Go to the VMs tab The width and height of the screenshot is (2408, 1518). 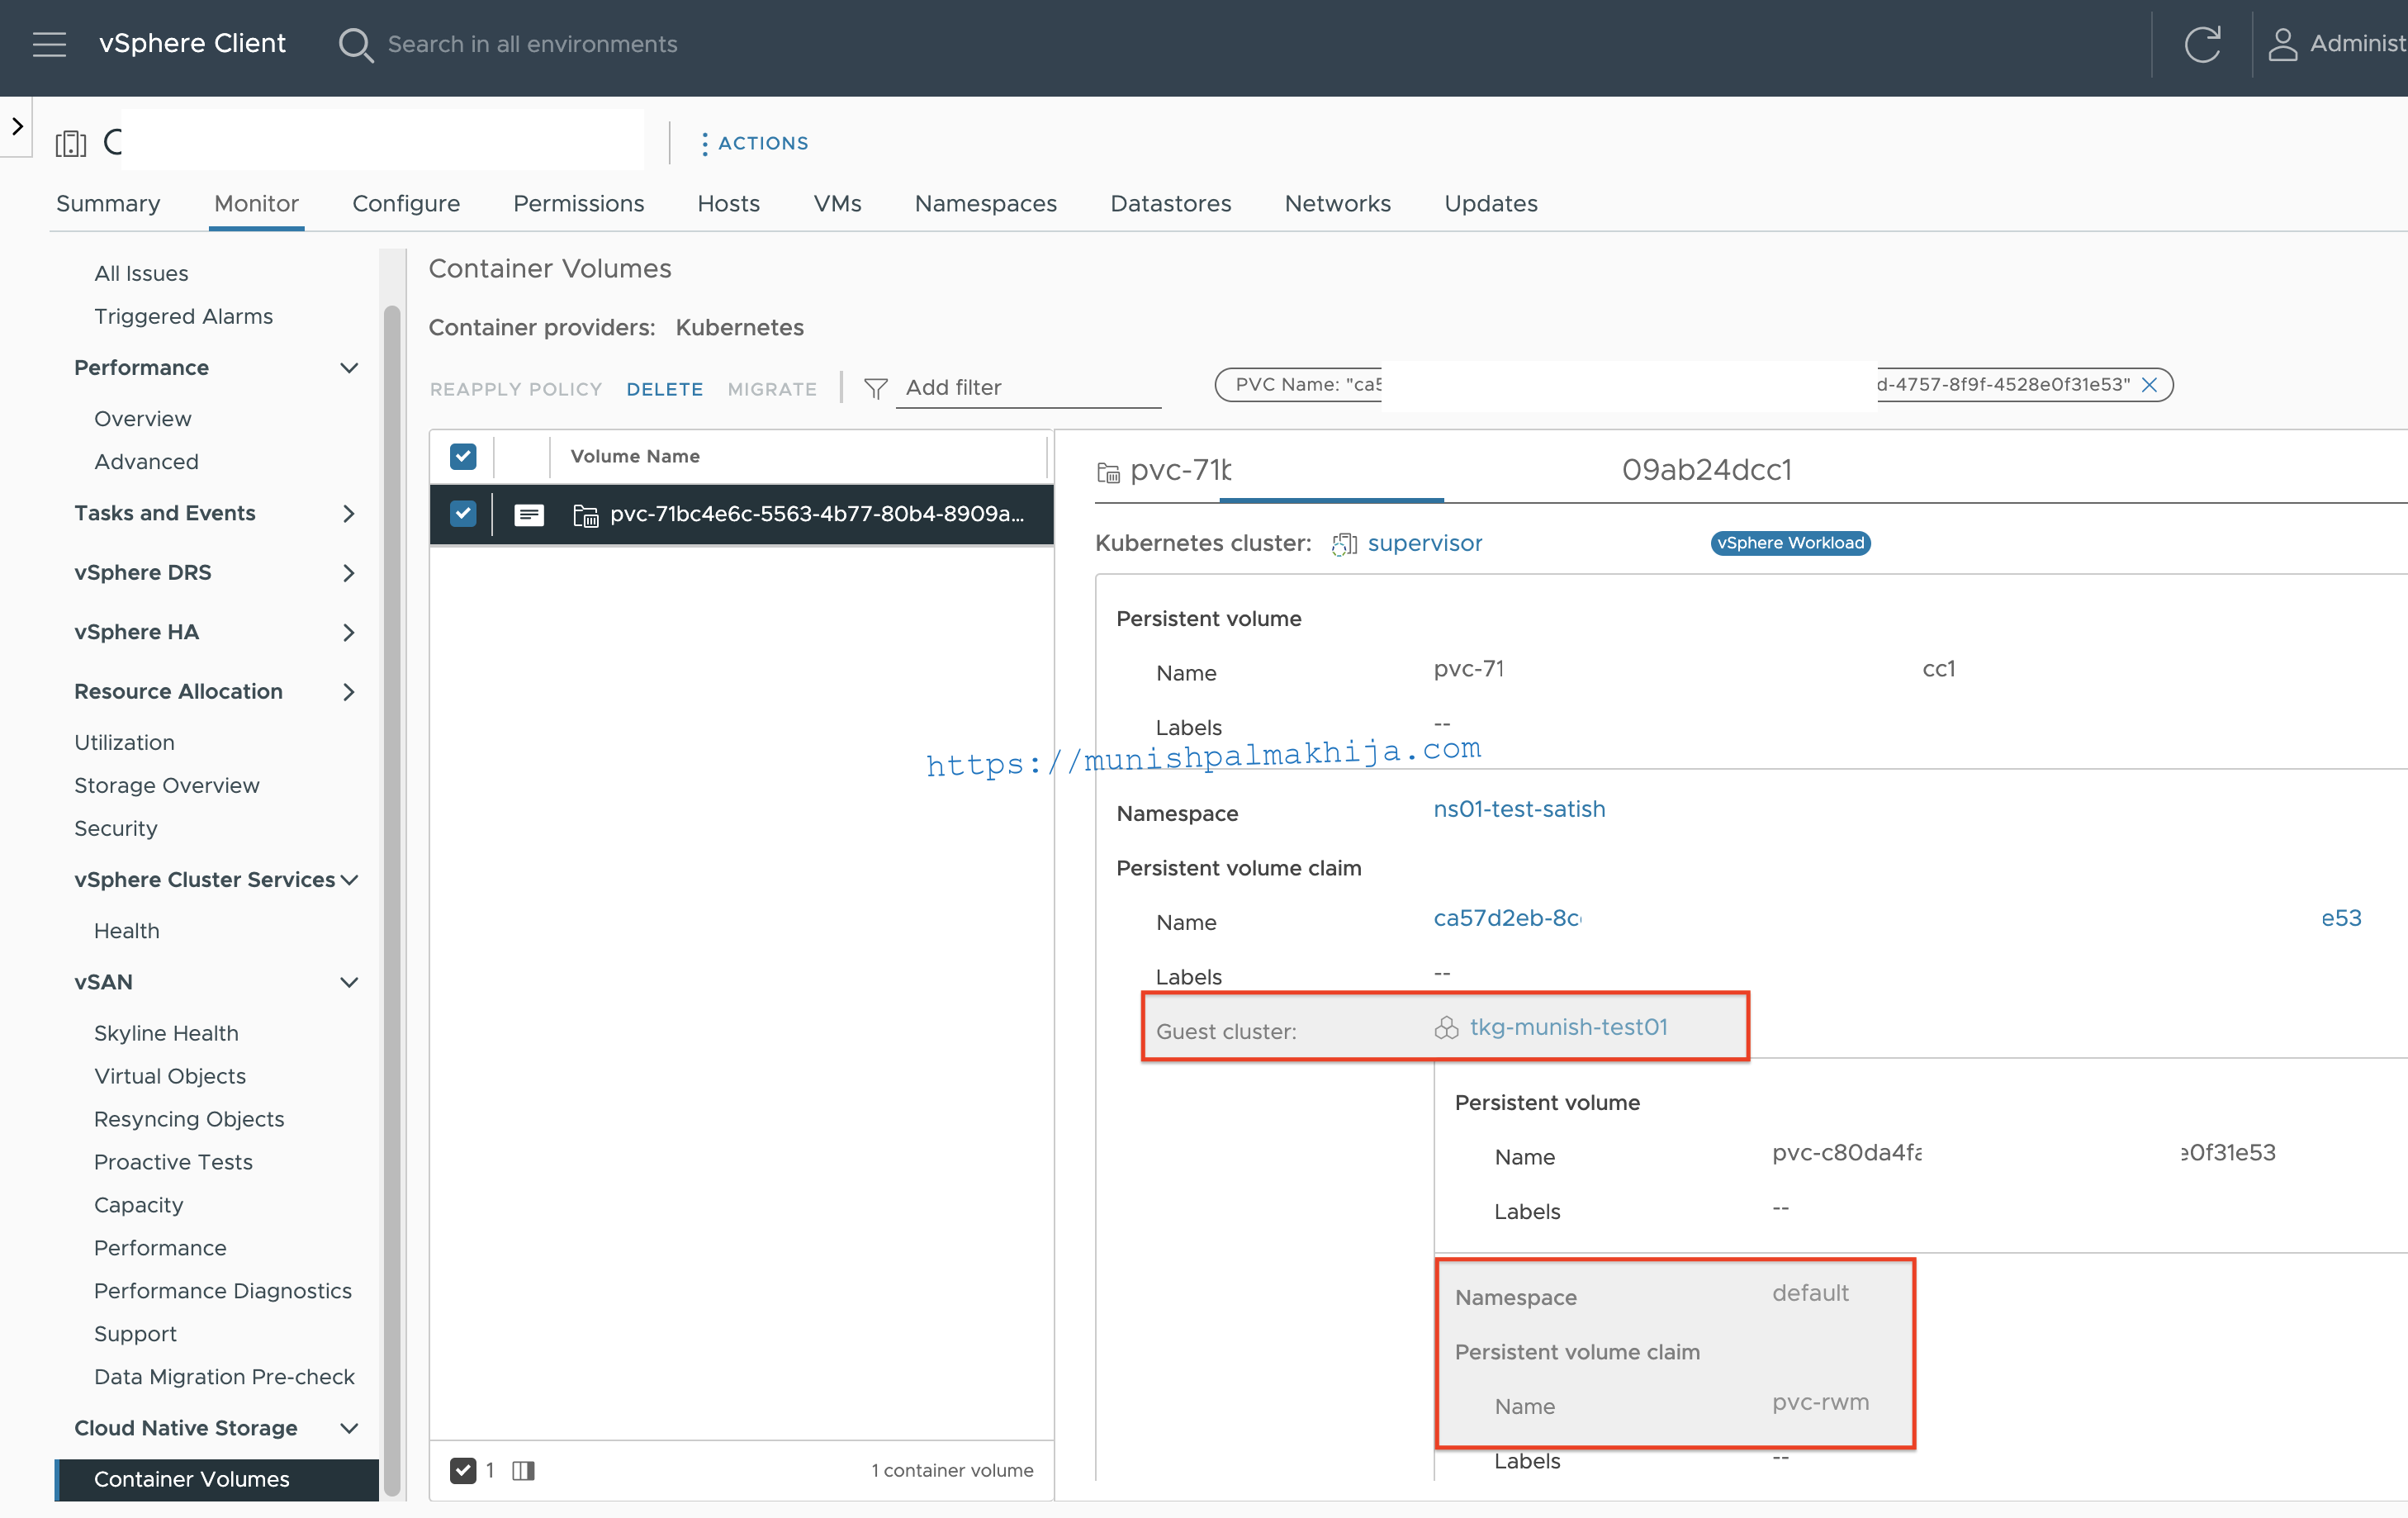point(838,204)
